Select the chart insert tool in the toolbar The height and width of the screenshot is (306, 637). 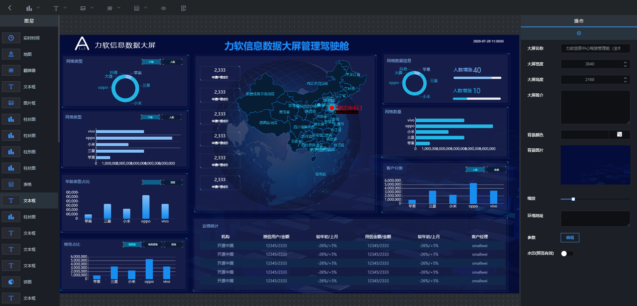point(30,8)
